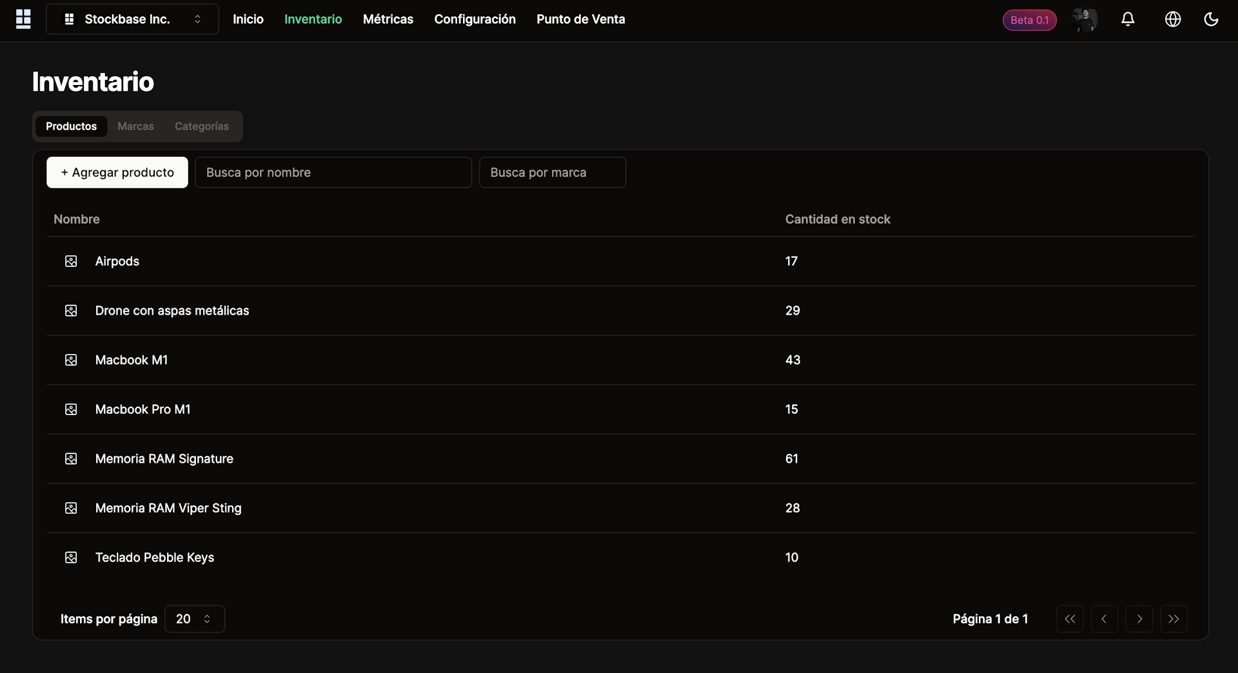This screenshot has height=673, width=1238.
Task: Click the Memoria RAM Signature image icon
Action: click(x=71, y=459)
